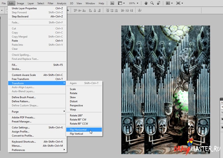
Task: Click Distribute Vertical Centers icon
Action: click(112, 10)
